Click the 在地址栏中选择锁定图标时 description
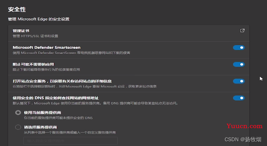This screenshot has width=267, height=146. tap(85, 87)
